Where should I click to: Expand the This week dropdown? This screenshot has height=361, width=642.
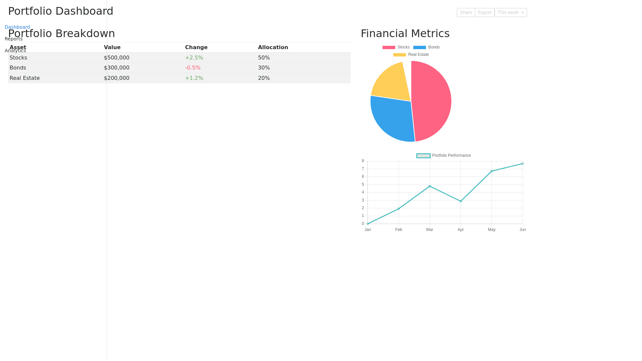tap(511, 13)
